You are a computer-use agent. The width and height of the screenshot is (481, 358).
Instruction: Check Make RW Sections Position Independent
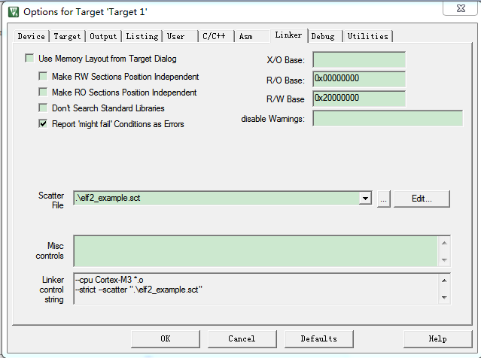coord(43,77)
